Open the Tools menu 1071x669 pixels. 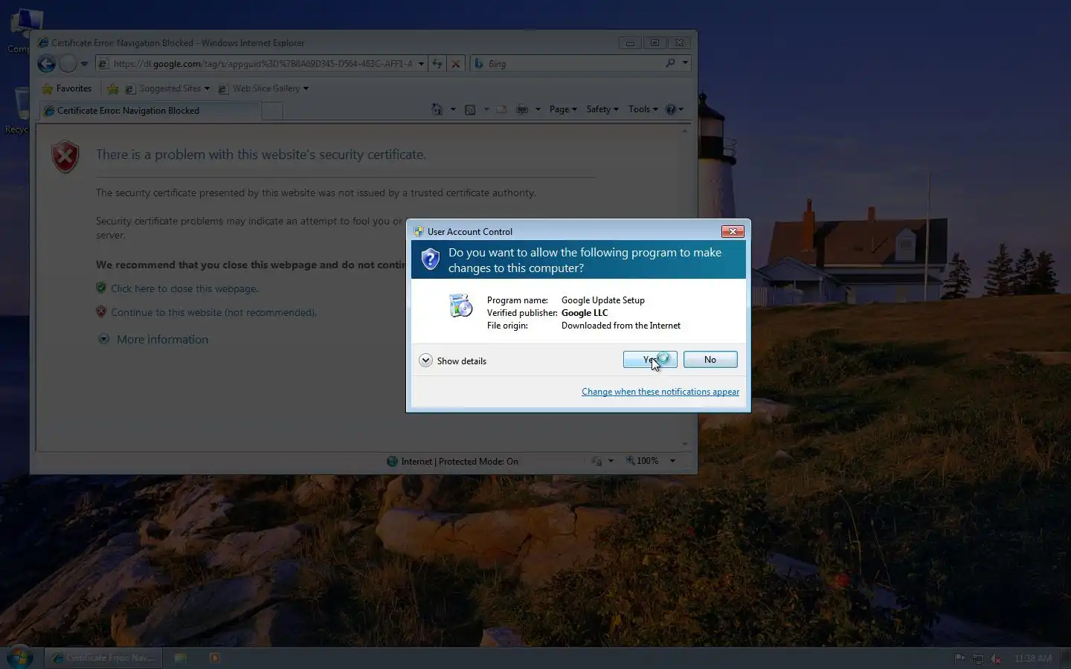tap(643, 109)
